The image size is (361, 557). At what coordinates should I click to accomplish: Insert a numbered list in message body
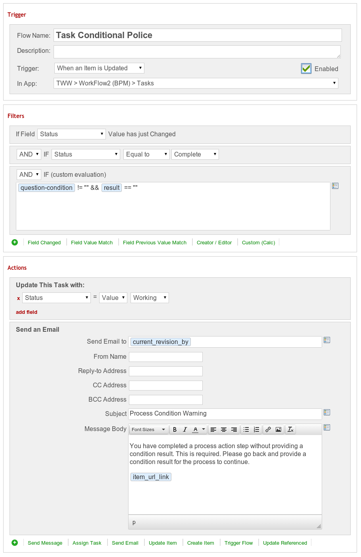pos(256,429)
